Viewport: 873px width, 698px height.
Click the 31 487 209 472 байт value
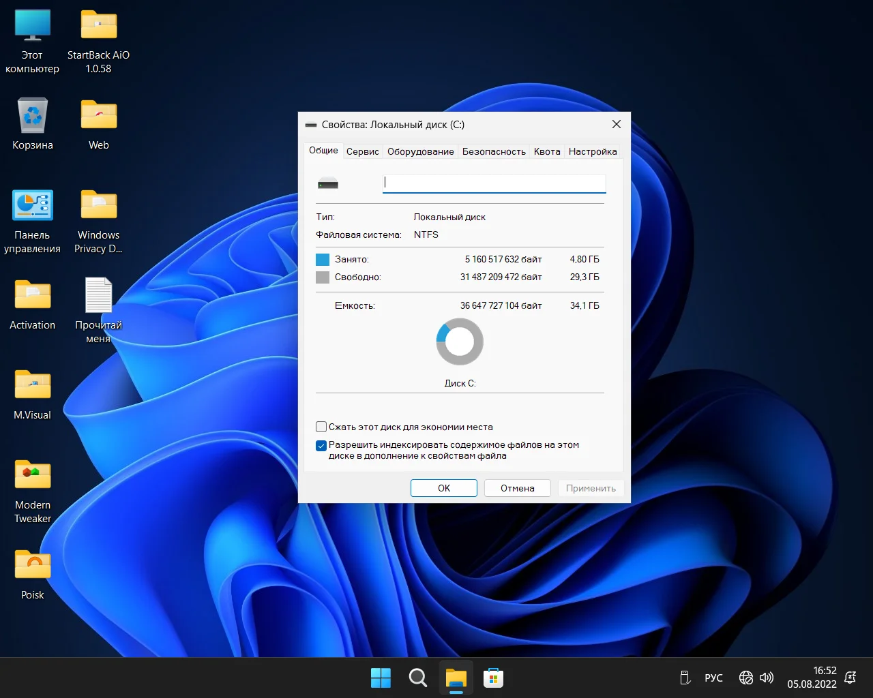501,277
